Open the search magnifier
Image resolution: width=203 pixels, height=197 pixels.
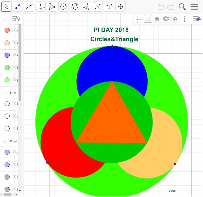(x=182, y=7)
